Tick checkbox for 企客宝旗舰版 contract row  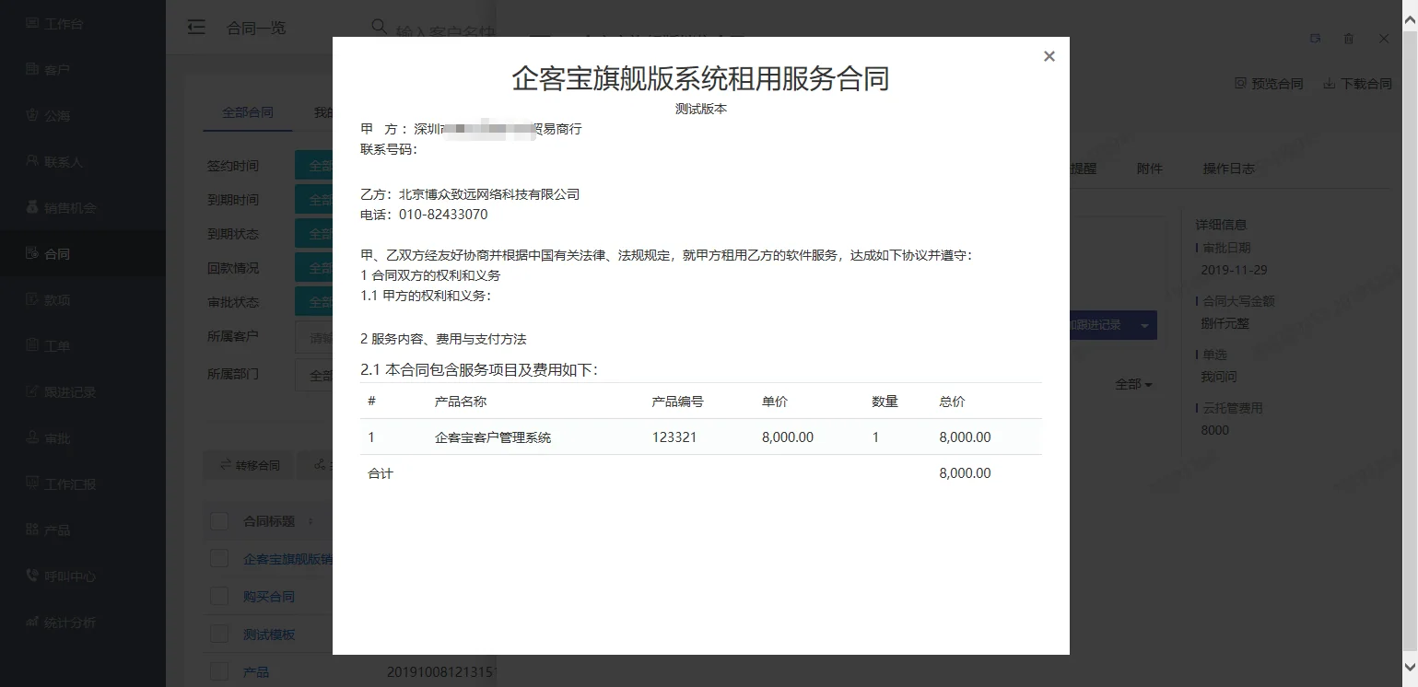[x=218, y=559]
